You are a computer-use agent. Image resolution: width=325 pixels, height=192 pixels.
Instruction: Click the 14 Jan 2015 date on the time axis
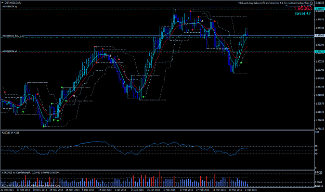[x=137, y=190]
